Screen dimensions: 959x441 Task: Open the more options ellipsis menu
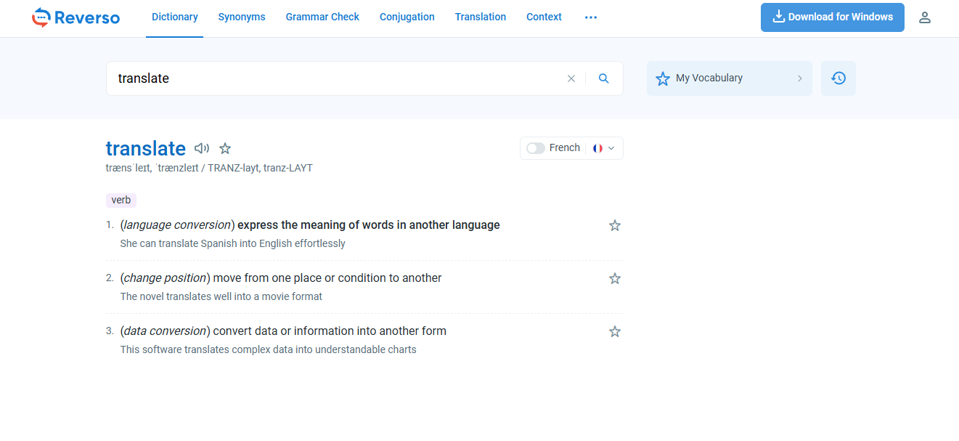tap(591, 17)
